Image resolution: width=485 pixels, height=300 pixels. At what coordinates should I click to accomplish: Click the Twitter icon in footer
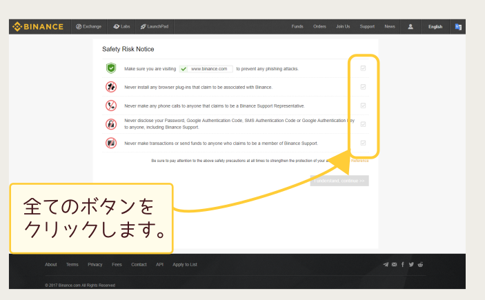[411, 264]
